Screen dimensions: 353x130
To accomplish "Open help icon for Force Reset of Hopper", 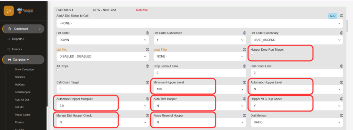I will pos(244,116).
